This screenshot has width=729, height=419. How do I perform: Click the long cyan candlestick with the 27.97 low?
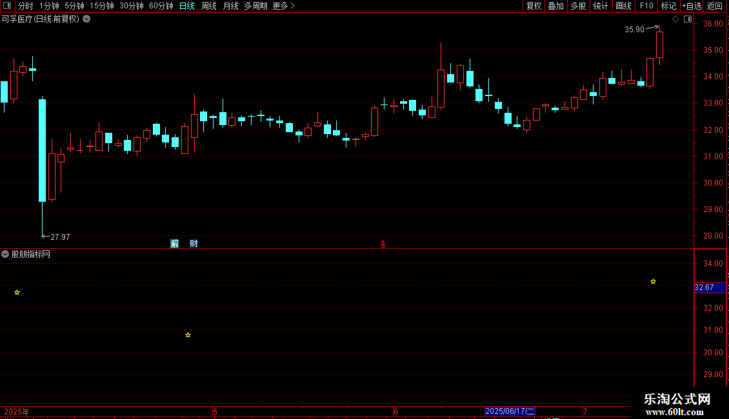pyautogui.click(x=43, y=150)
